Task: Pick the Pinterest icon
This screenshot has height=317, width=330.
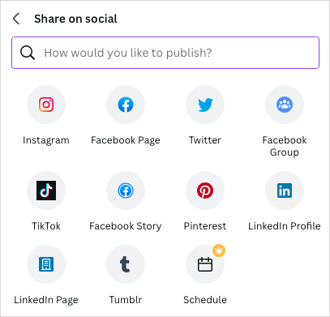Action: point(205,191)
